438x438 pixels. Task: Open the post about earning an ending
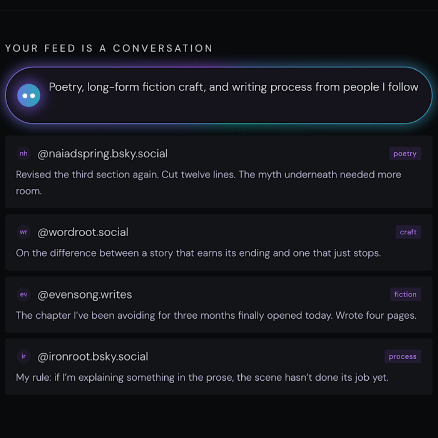point(198,253)
